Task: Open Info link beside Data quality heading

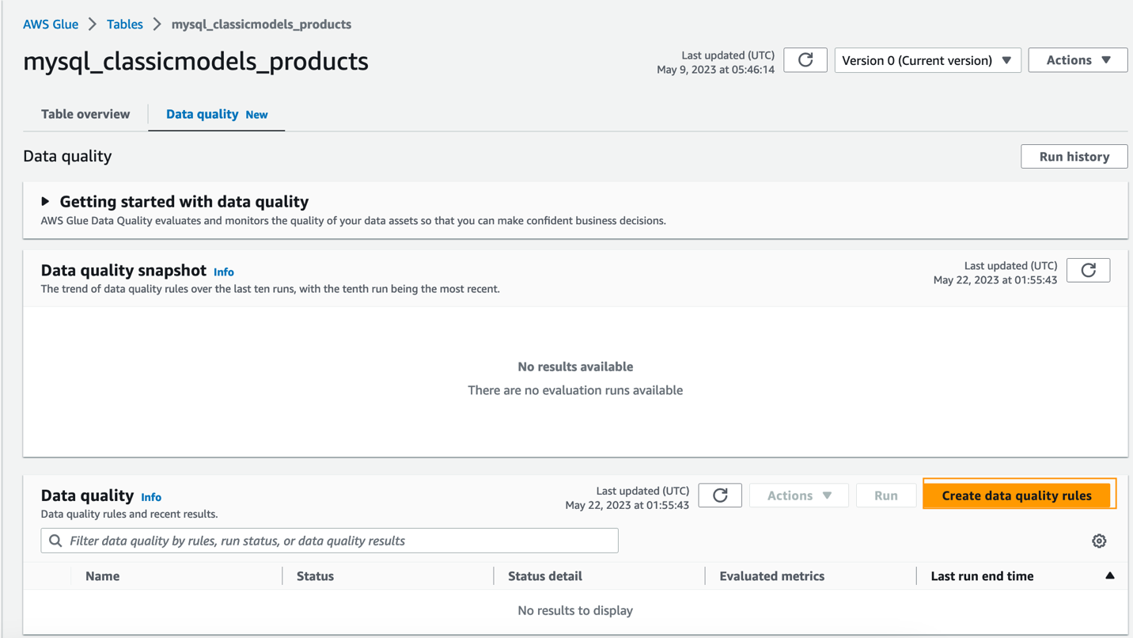Action: (151, 497)
